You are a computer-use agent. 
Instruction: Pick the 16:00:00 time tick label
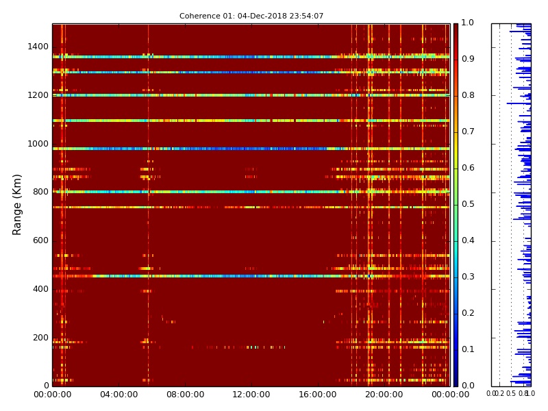tap(317, 395)
